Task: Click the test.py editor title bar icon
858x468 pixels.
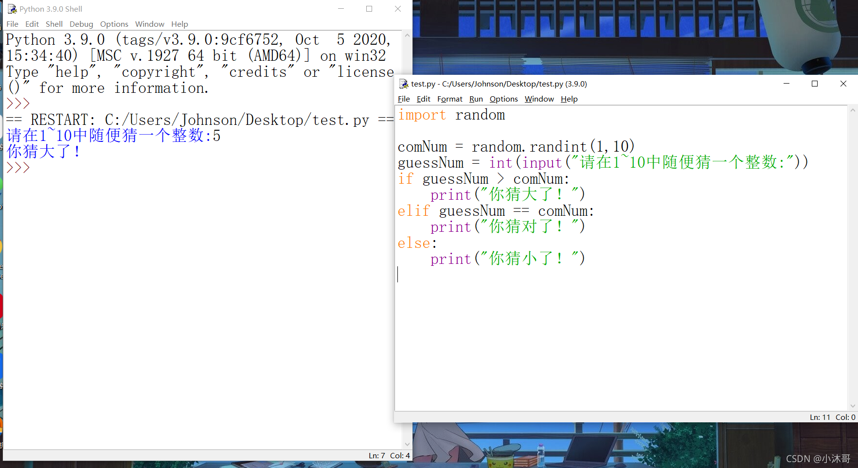Action: coord(404,84)
